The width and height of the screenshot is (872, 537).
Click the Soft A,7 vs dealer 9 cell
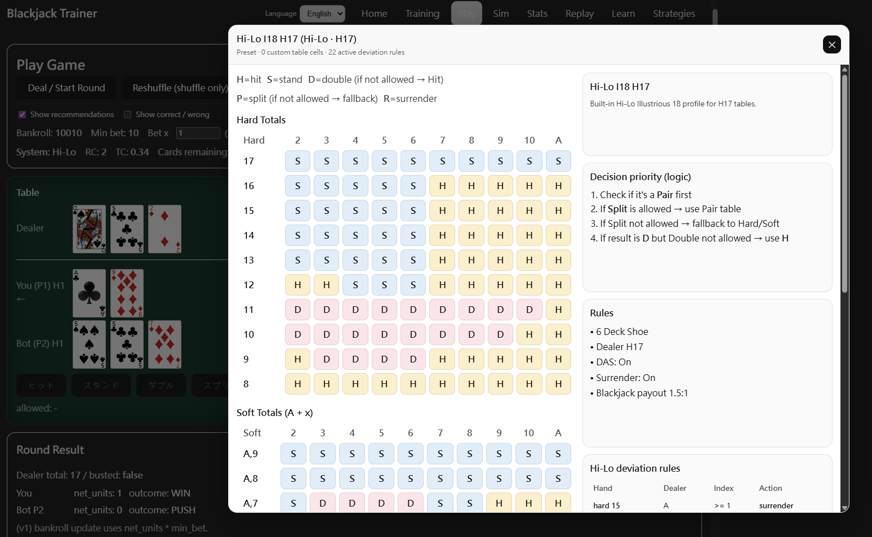[499, 503]
